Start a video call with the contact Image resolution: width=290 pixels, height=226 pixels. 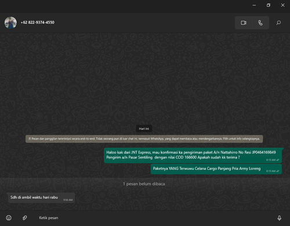[x=244, y=23]
